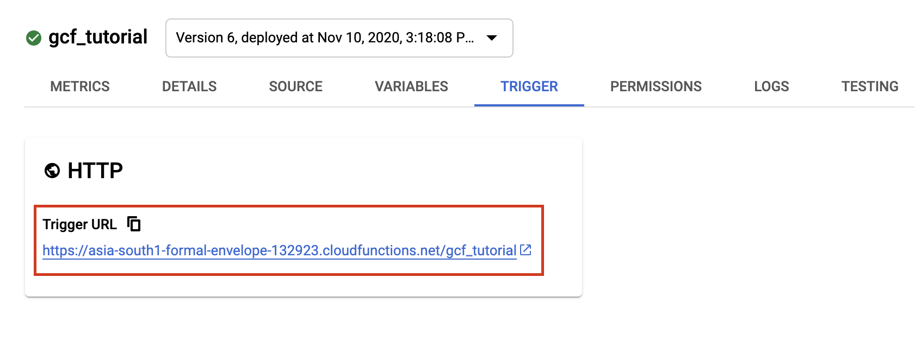Image resolution: width=915 pixels, height=340 pixels.
Task: Open the PERMISSIONS tab
Action: [x=656, y=86]
